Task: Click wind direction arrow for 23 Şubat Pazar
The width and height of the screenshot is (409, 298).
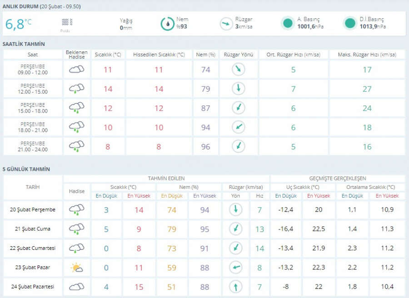Action: (236, 268)
